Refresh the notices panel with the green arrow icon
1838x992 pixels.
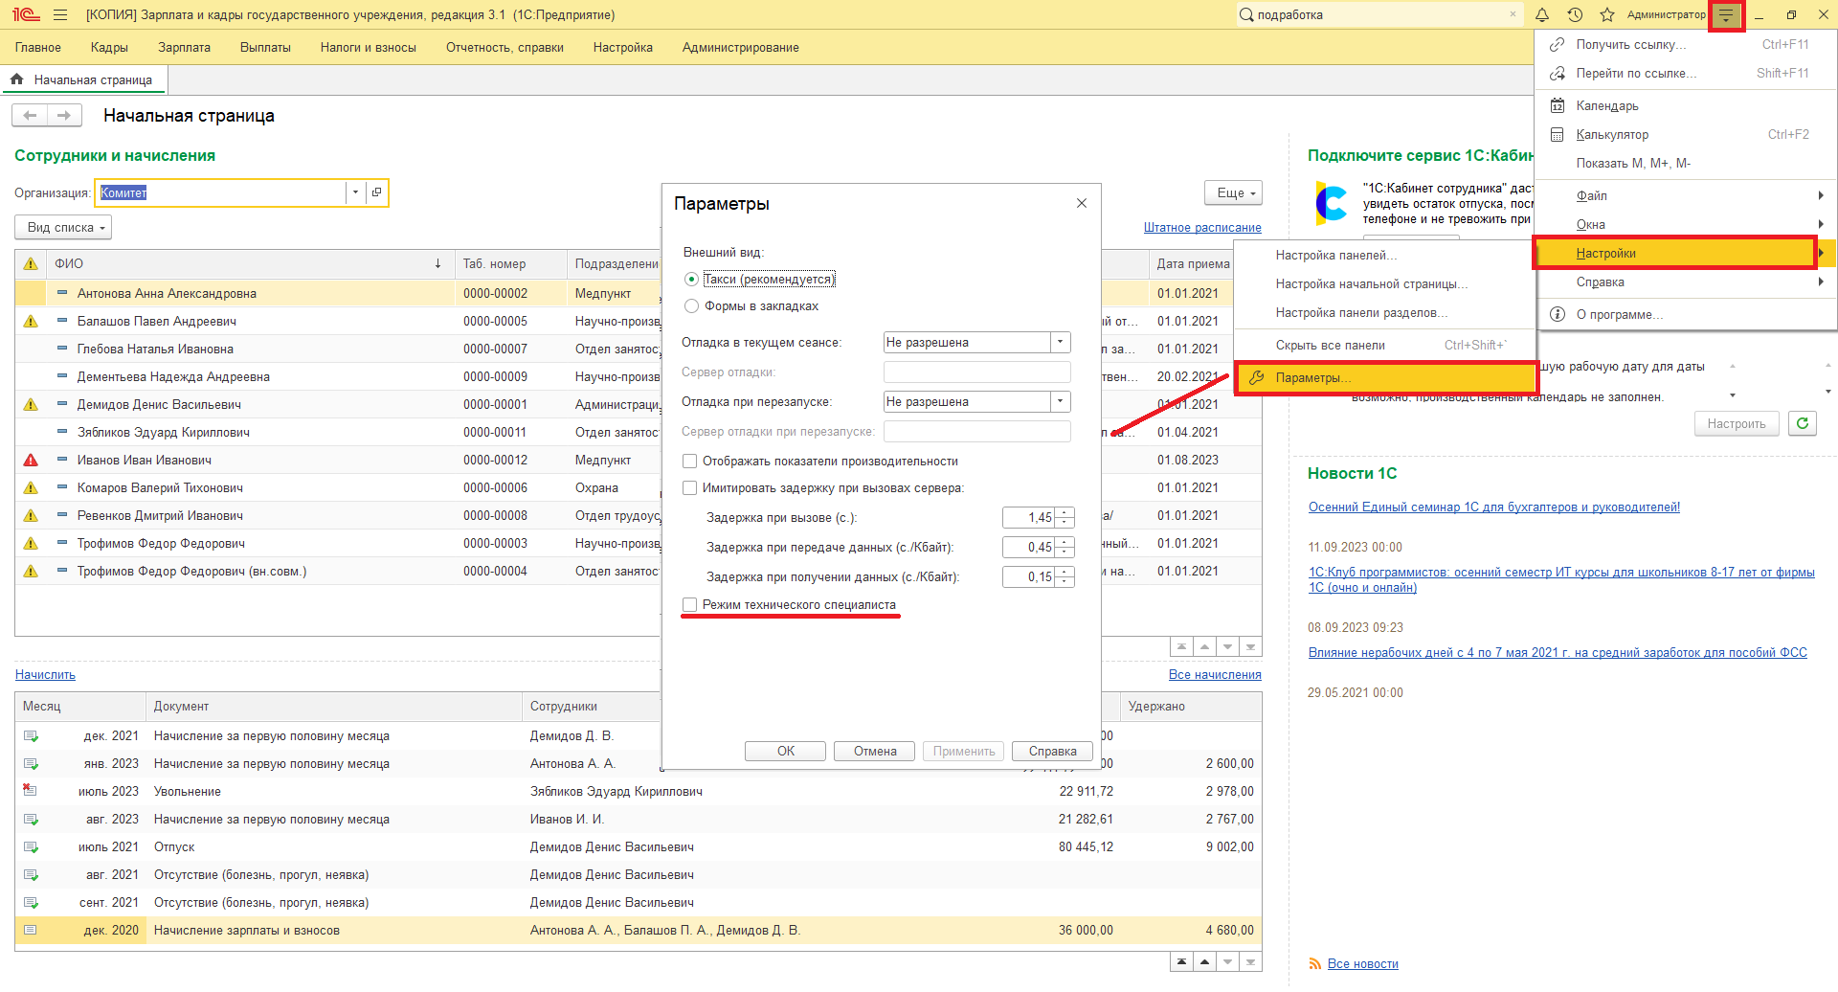coord(1803,423)
